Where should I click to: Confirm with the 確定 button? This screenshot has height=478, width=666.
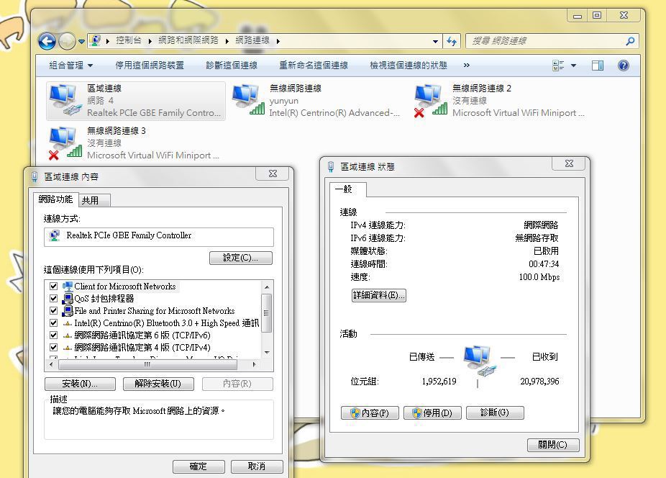click(x=199, y=466)
